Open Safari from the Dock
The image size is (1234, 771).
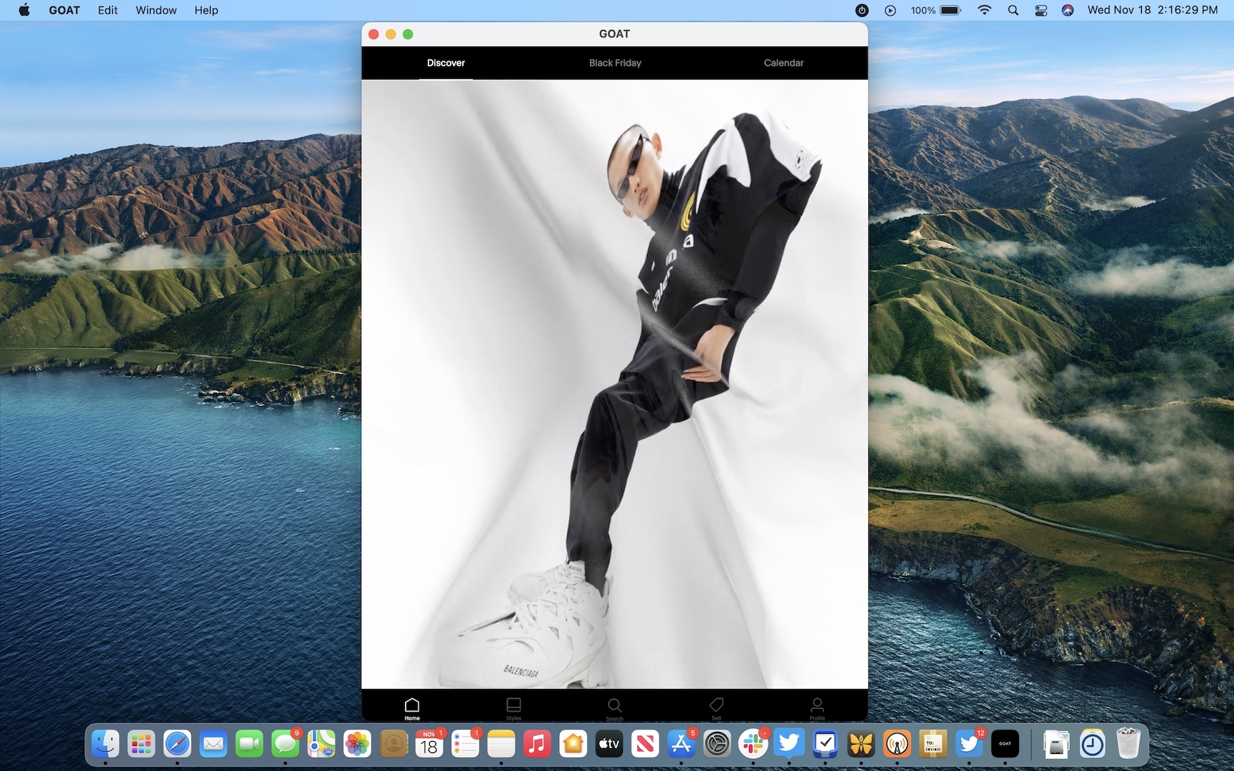point(177,745)
